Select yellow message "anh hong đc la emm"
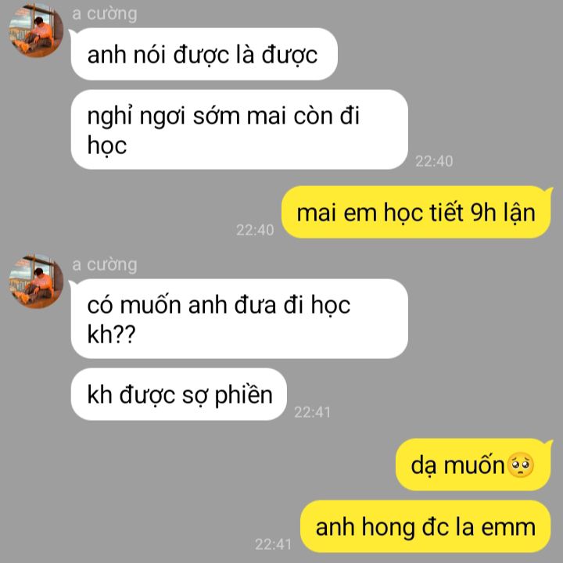The height and width of the screenshot is (563, 563). coord(426,526)
